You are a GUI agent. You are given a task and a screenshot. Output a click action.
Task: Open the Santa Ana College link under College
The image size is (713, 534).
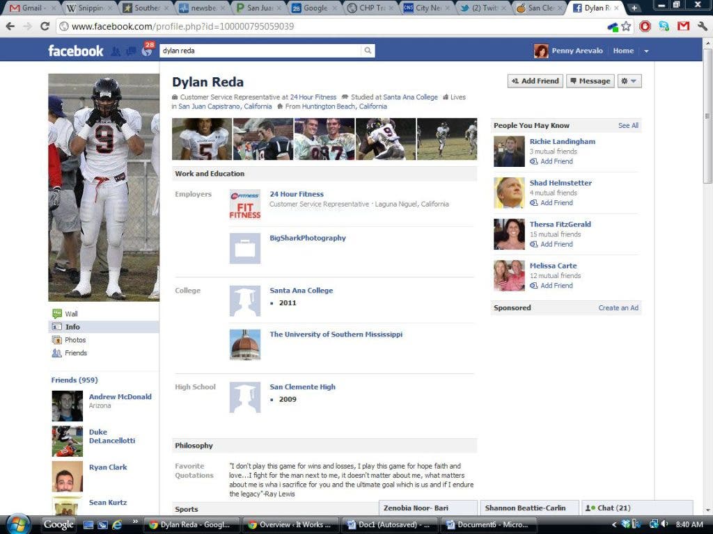pyautogui.click(x=301, y=291)
